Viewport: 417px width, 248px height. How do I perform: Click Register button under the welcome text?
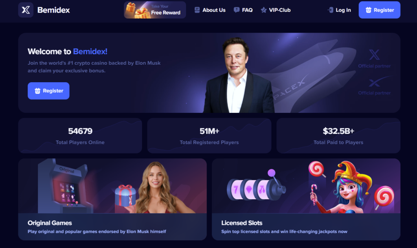pos(48,91)
